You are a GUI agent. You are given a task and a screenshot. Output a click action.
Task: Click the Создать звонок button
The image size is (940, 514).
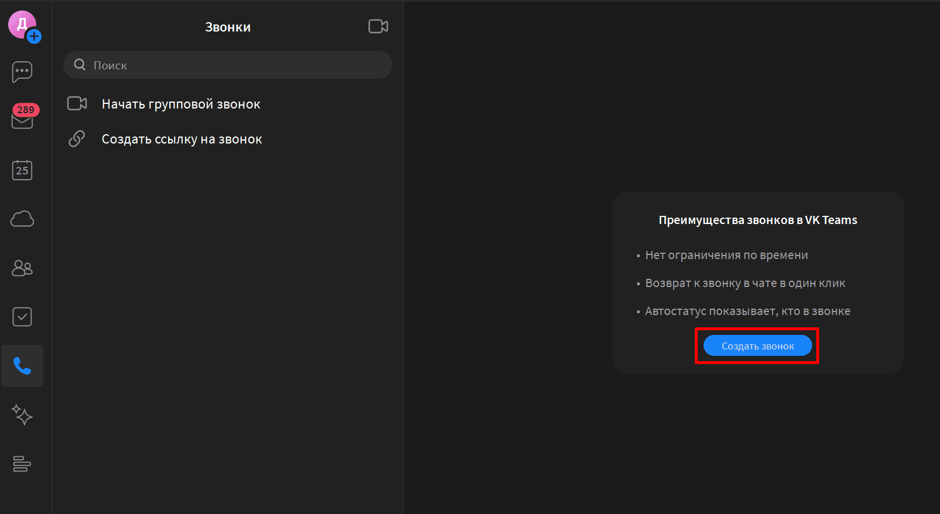pyautogui.click(x=758, y=345)
